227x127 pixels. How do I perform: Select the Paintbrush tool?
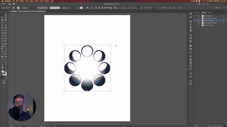[x=6, y=25]
